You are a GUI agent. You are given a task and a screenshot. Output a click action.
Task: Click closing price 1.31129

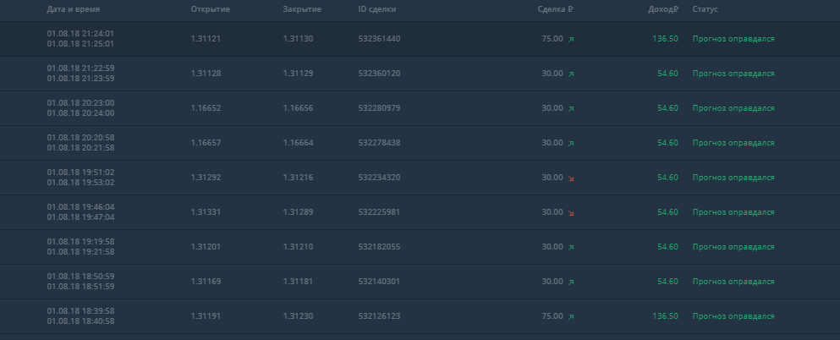coord(298,74)
